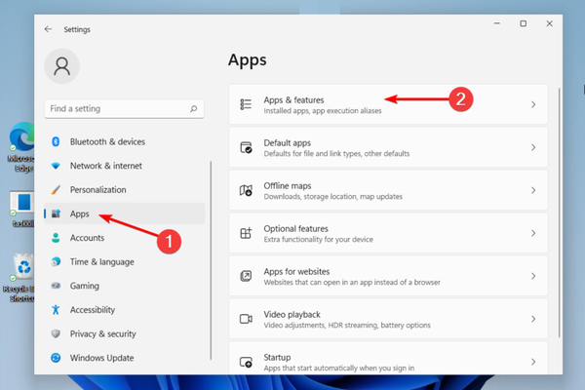Click the back arrow in Settings

point(49,30)
